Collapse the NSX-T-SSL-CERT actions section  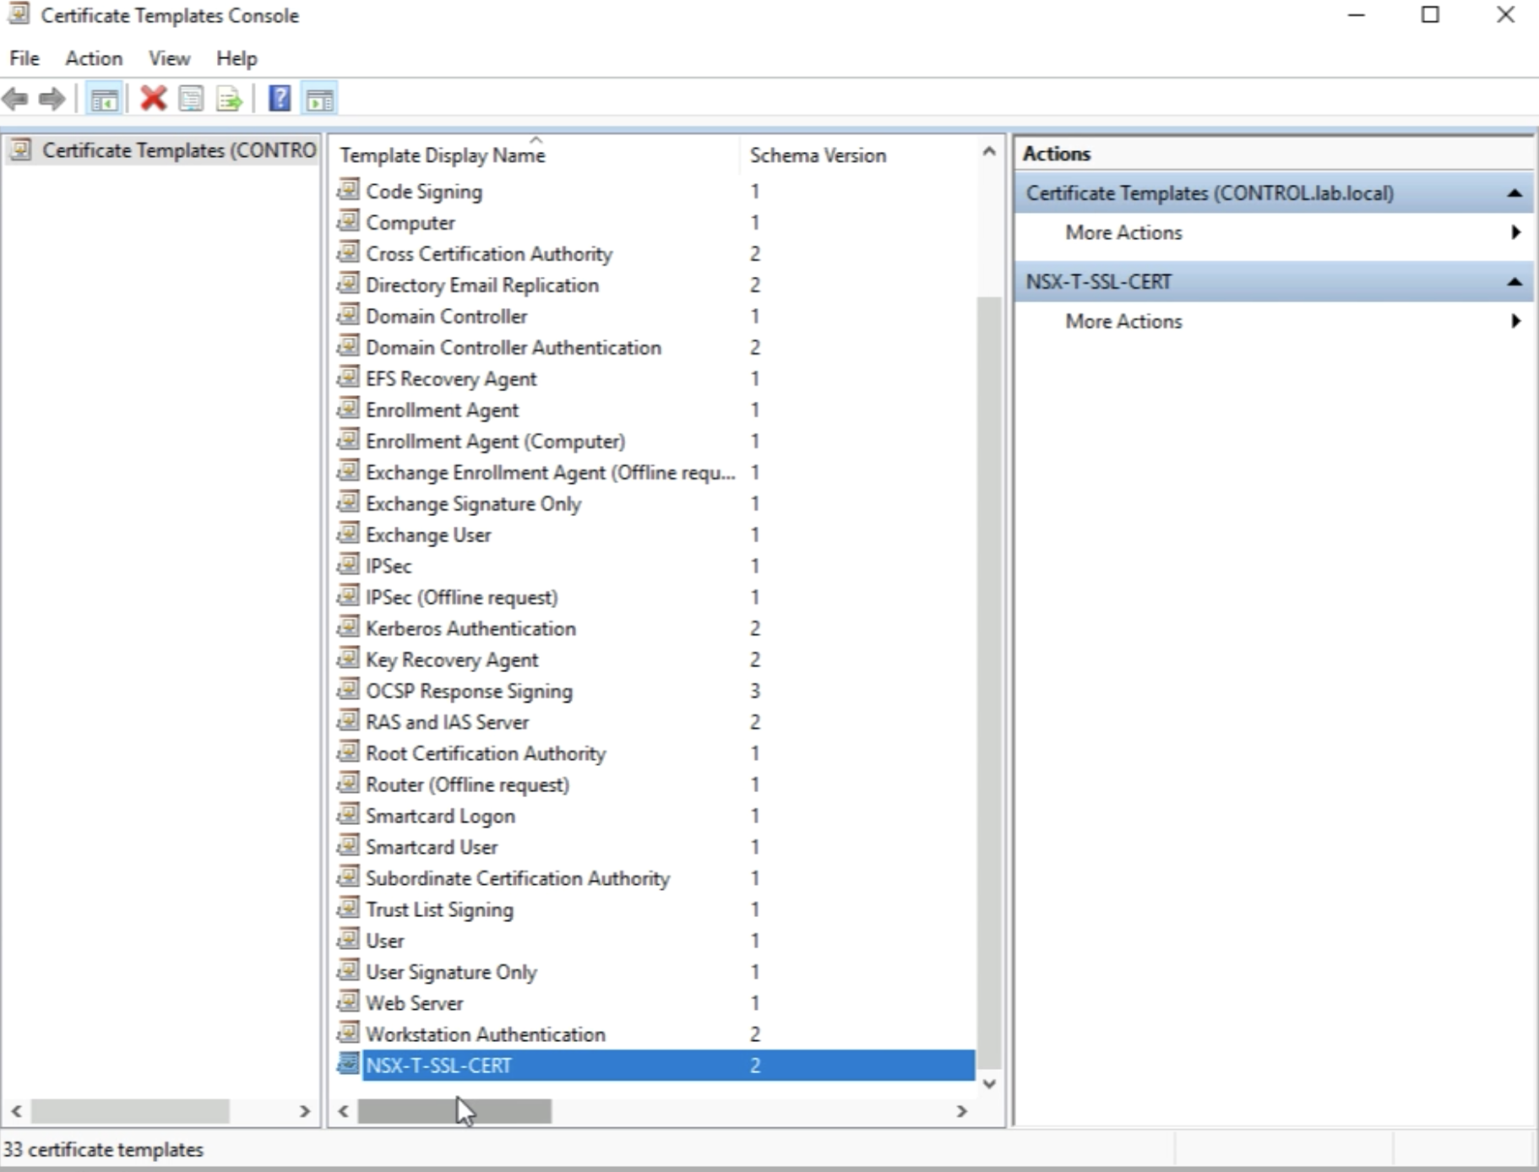(1515, 282)
